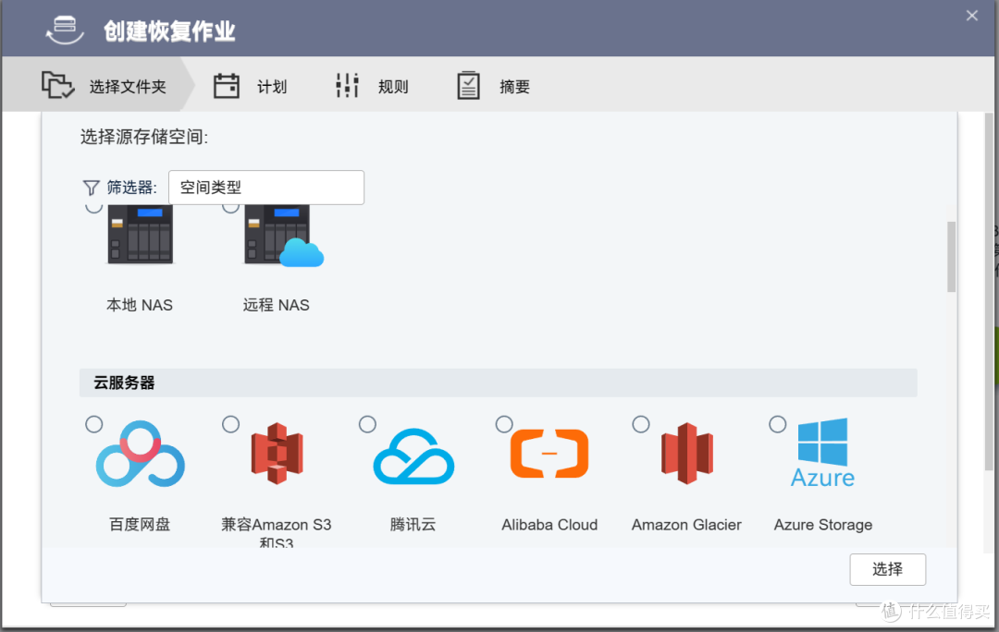Click the Amazon Glacier logo
The image size is (999, 632).
[686, 453]
